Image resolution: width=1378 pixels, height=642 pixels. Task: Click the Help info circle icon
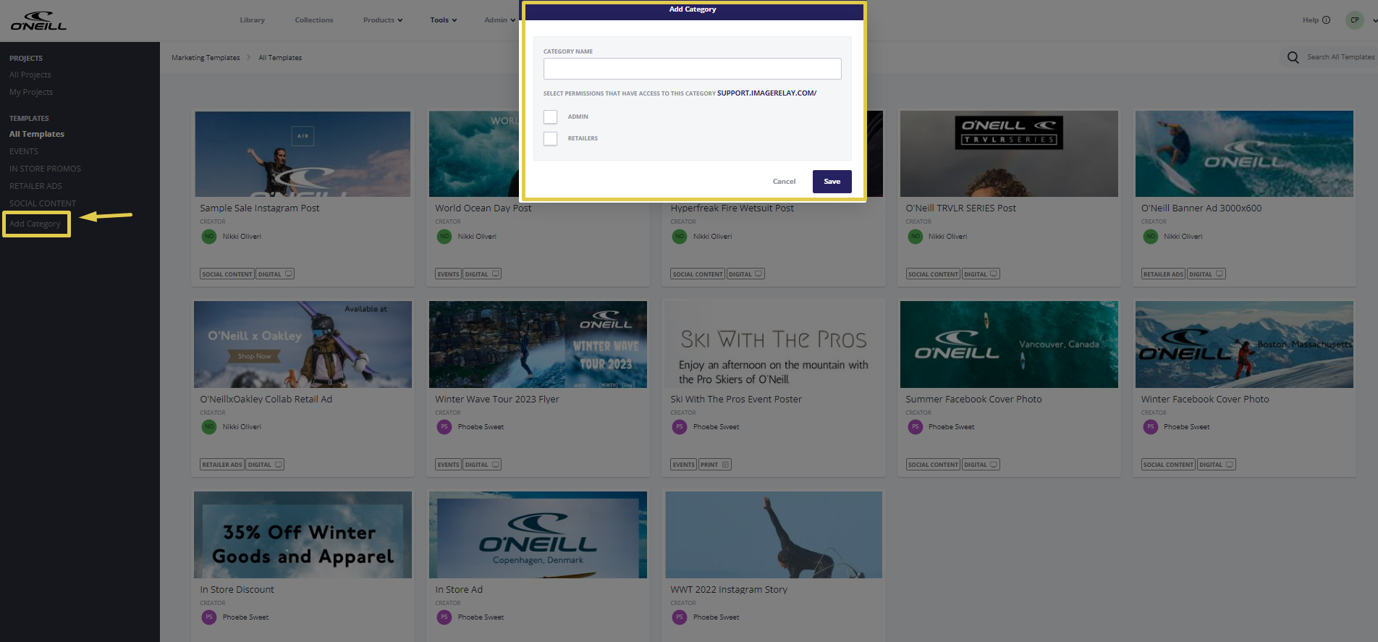[1326, 20]
